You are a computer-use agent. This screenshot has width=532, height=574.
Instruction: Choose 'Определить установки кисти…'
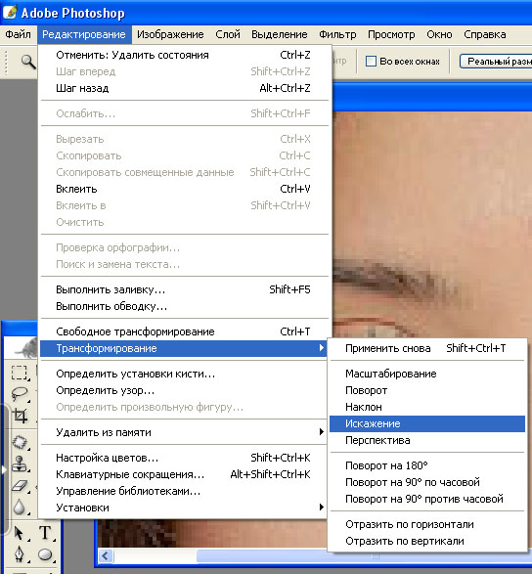pyautogui.click(x=184, y=374)
